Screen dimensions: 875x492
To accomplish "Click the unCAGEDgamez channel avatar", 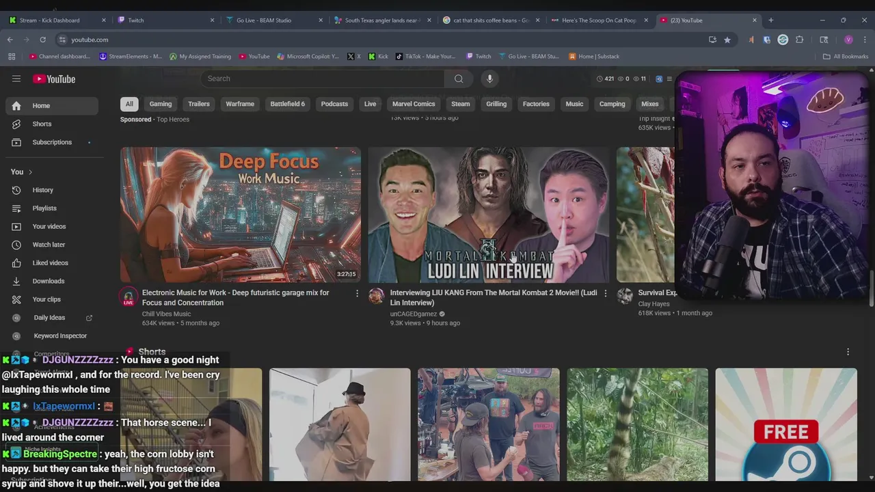I will (x=377, y=296).
